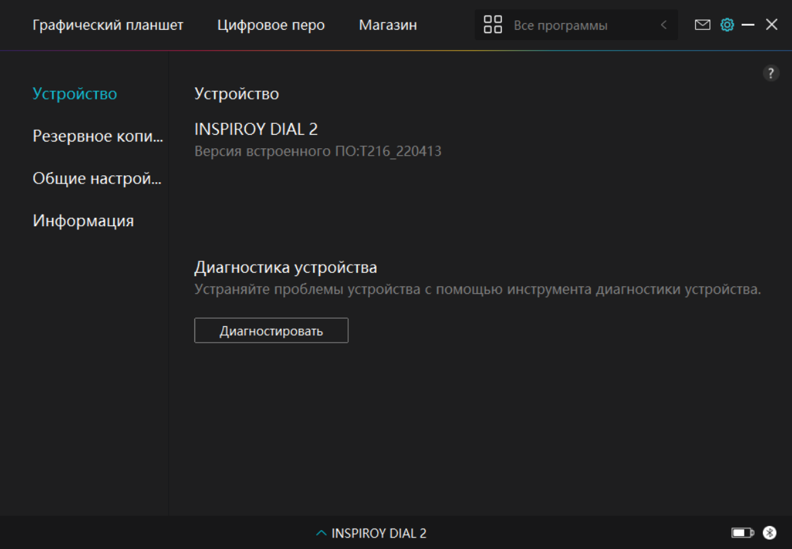The image size is (792, 549).
Task: Open the Резервное копи... sidebar section
Action: [x=98, y=136]
